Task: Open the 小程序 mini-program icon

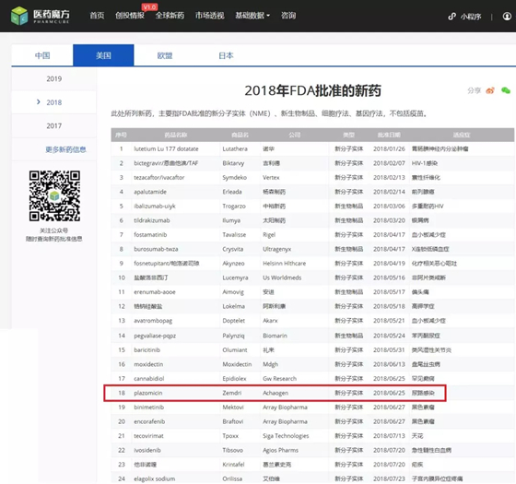Action: click(452, 17)
